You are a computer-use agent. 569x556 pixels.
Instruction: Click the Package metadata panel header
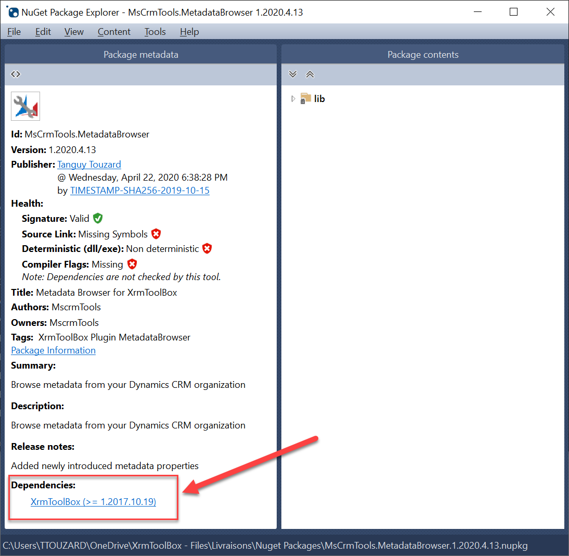(141, 55)
